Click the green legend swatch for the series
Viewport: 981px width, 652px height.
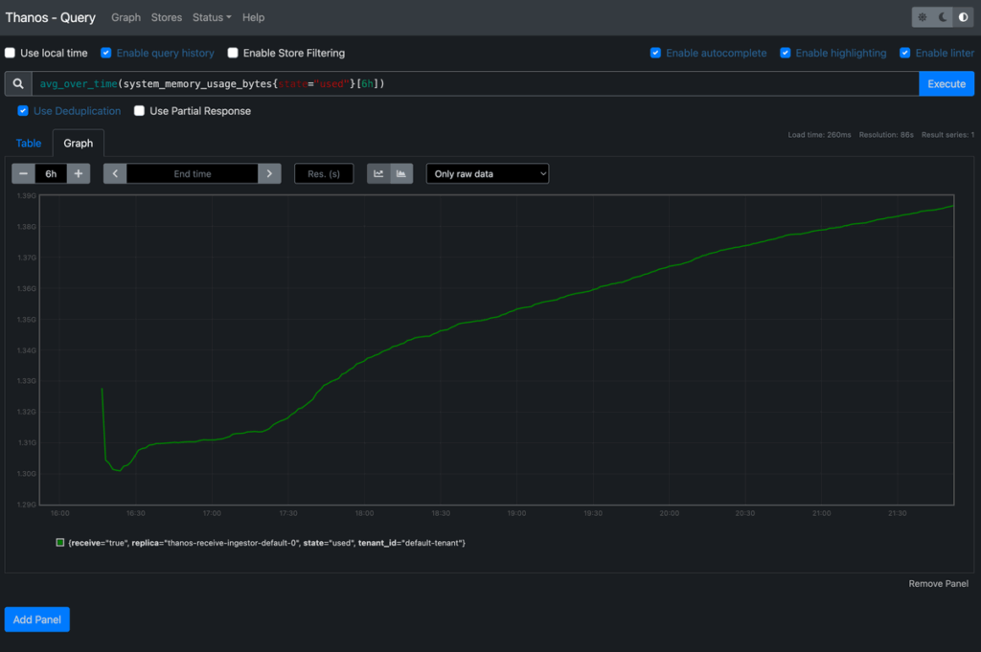(60, 543)
